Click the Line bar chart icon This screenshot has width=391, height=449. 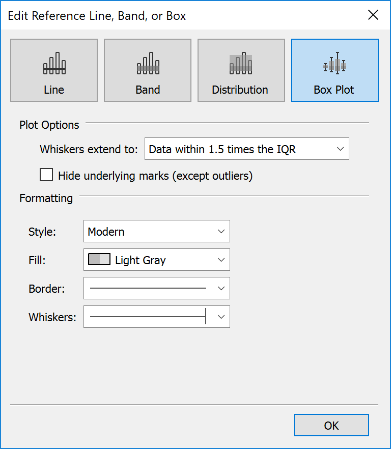tap(54, 63)
